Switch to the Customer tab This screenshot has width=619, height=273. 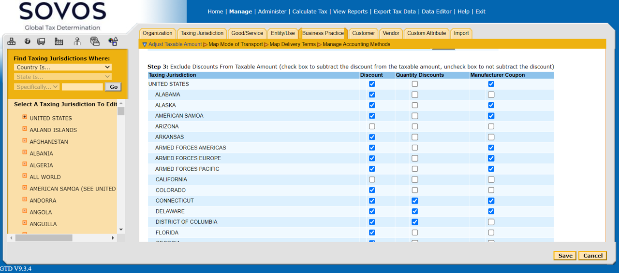(x=363, y=33)
